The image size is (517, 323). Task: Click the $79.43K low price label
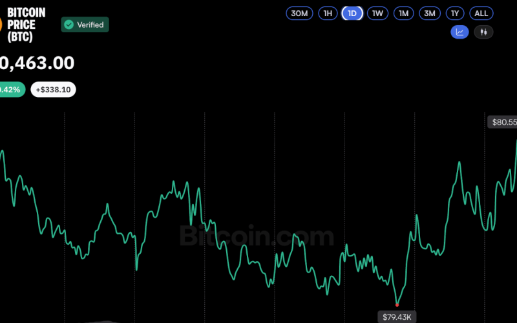tap(397, 317)
